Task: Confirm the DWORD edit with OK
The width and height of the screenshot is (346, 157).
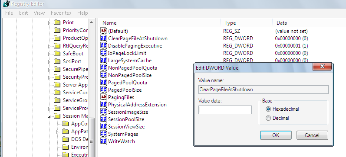Action: pyautogui.click(x=276, y=135)
